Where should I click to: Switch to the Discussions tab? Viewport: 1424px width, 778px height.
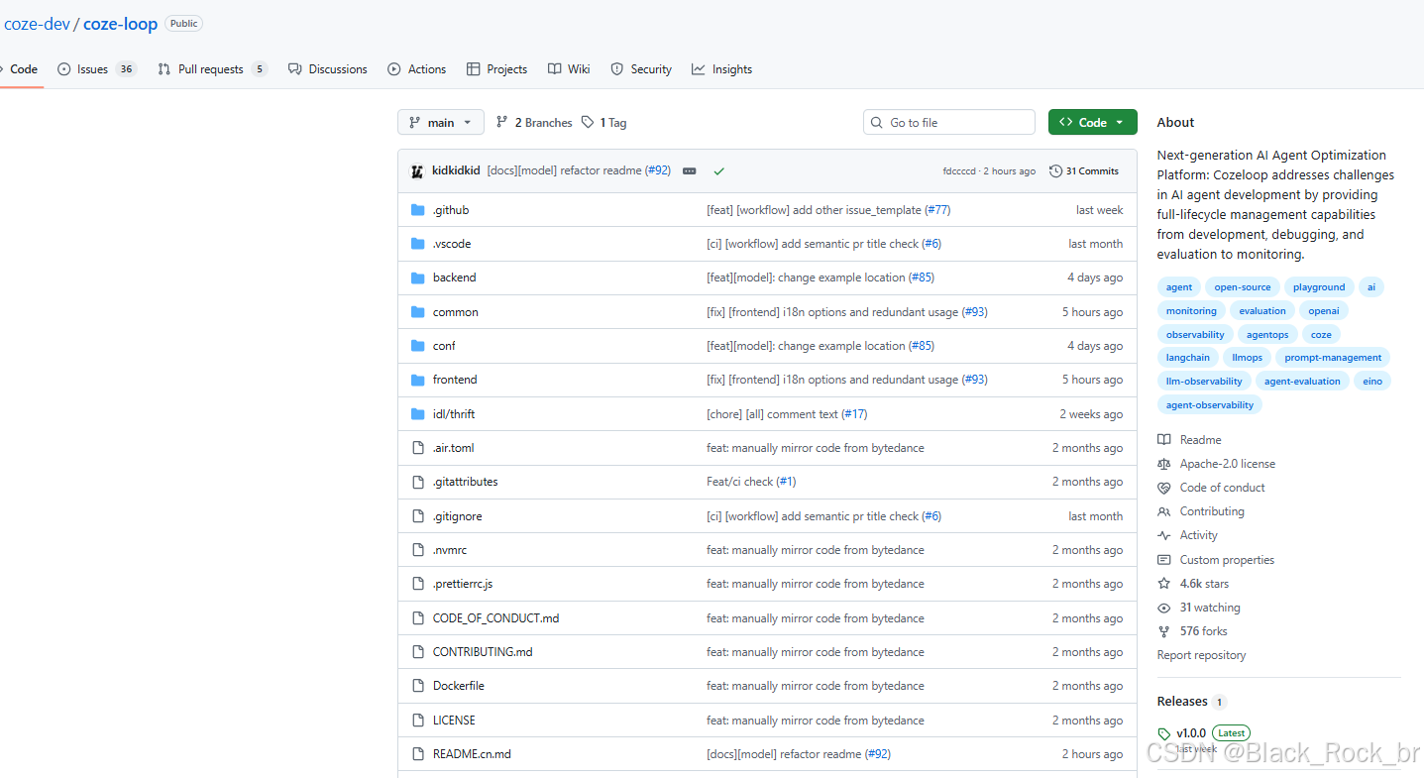click(x=327, y=69)
